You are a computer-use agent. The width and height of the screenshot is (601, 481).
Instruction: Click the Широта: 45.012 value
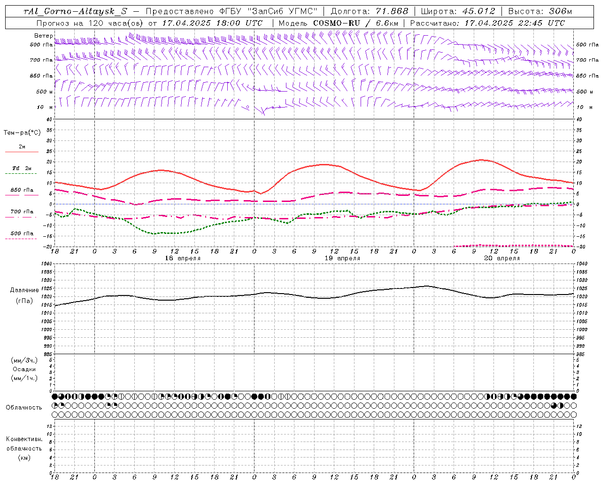coord(458,12)
